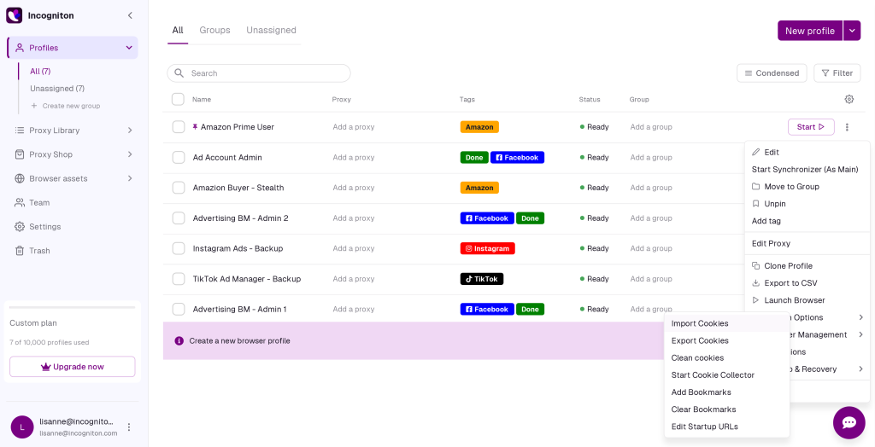Viewport: 875px width, 447px height.
Task: Select Add Bookmarks menu entry
Action: 726,392
